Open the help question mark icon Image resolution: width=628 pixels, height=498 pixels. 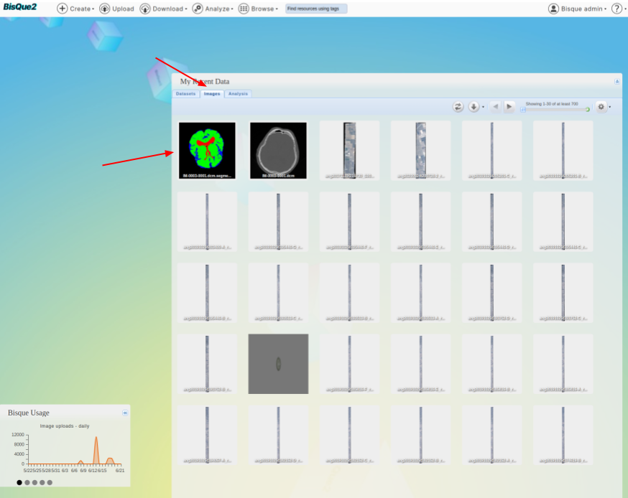coord(617,9)
